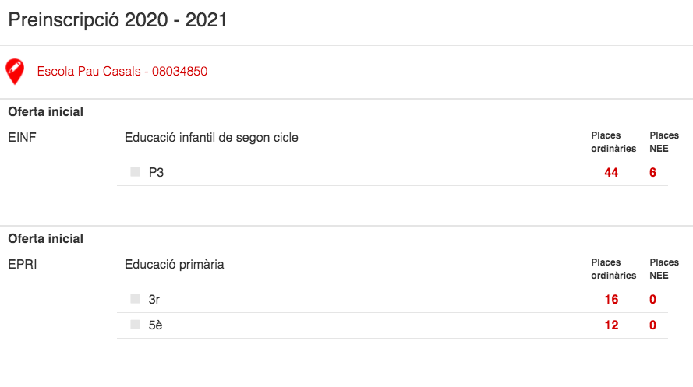Click NEE places value 6 for P3
This screenshot has height=387, width=693.
pos(652,172)
